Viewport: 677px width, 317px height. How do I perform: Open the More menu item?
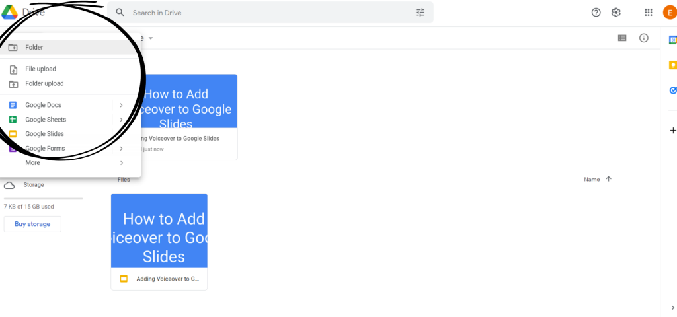70,163
